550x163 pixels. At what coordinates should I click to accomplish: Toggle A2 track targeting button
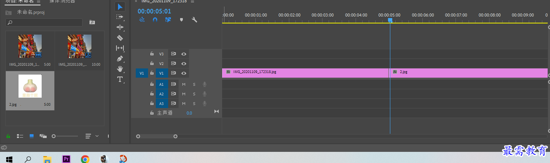coord(162,94)
